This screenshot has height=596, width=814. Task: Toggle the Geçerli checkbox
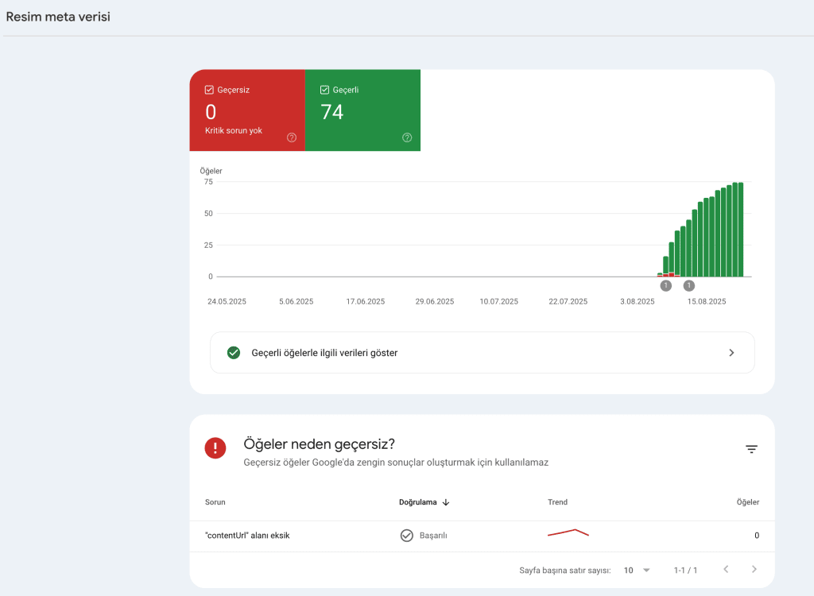(x=324, y=91)
